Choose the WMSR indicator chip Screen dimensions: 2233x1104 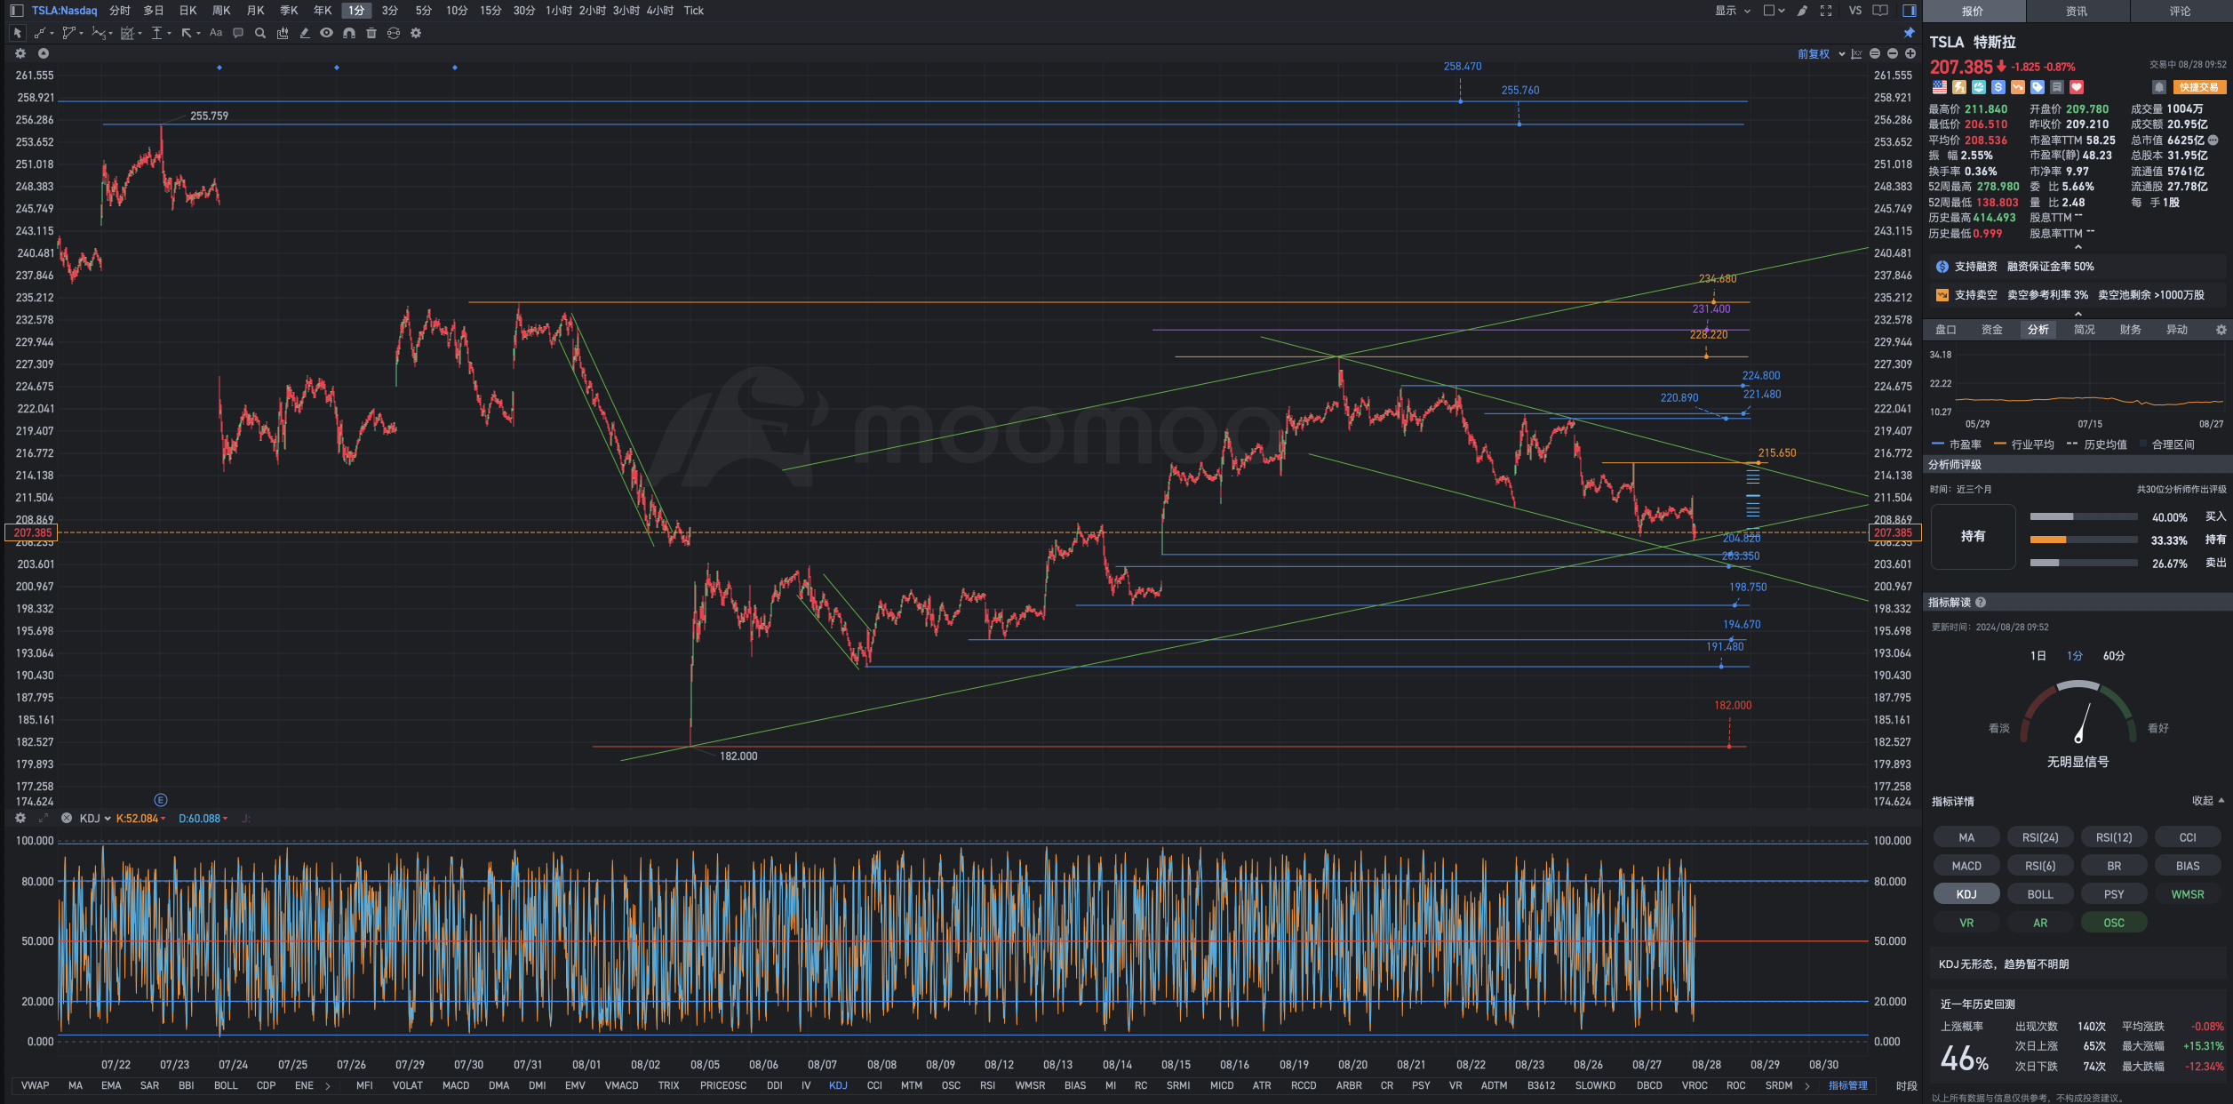[x=2188, y=894]
